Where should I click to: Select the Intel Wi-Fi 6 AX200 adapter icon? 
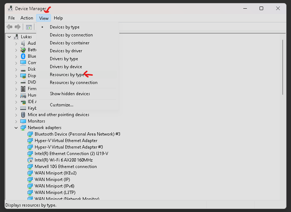[x=30, y=160]
